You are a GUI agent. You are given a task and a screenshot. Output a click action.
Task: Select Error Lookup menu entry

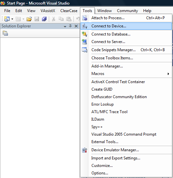[x=126, y=104]
